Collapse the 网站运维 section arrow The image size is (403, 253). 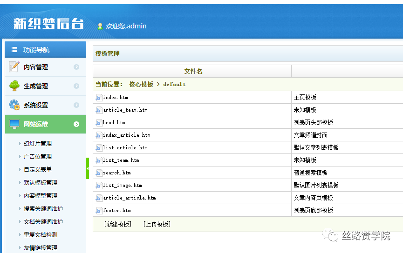(76, 124)
